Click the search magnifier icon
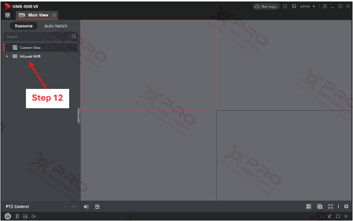Viewport: 353px width, 221px height. 74,37
